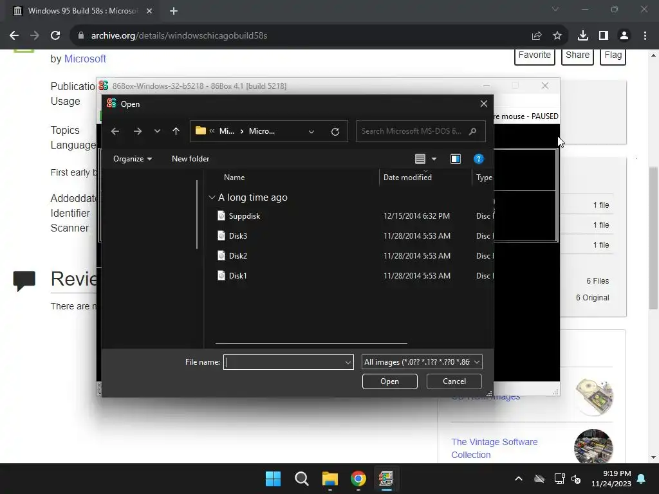Create a New folder
The width and height of the screenshot is (659, 494).
pyautogui.click(x=190, y=159)
